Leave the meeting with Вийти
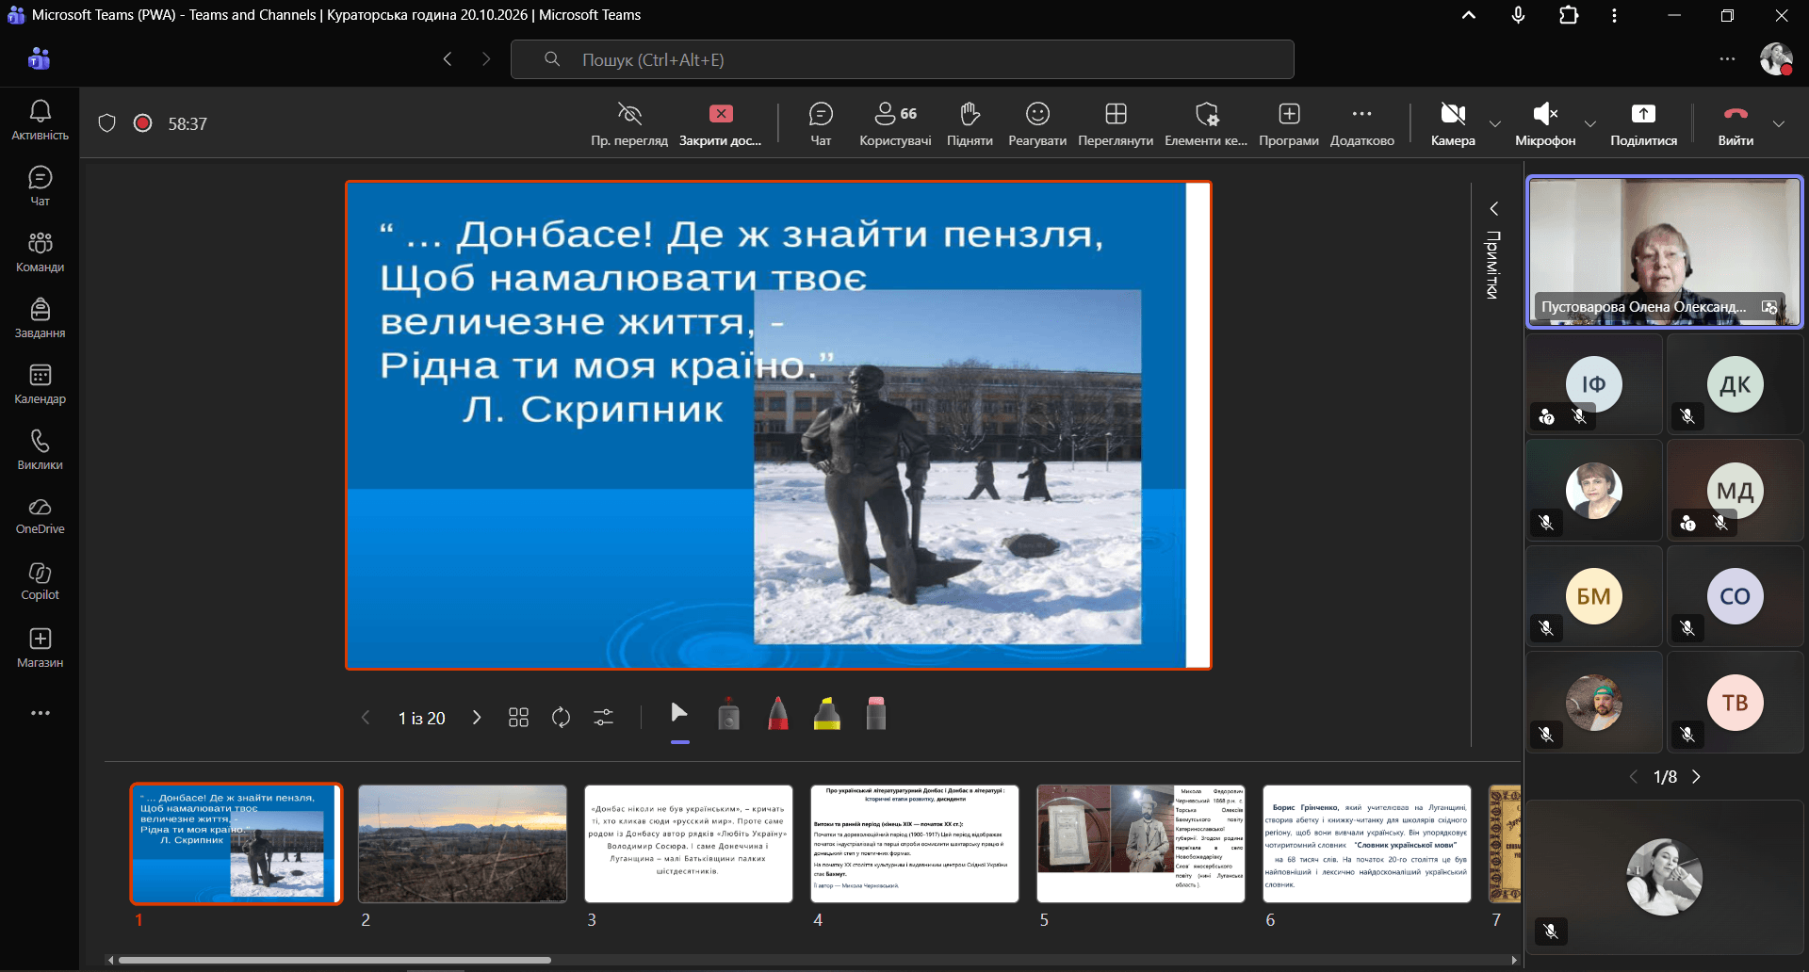The height and width of the screenshot is (972, 1809). point(1736,124)
